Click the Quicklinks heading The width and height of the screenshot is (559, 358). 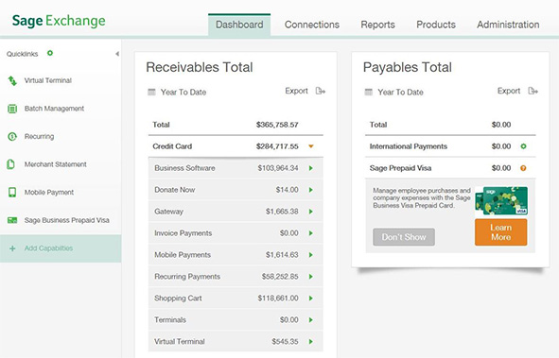(x=22, y=54)
